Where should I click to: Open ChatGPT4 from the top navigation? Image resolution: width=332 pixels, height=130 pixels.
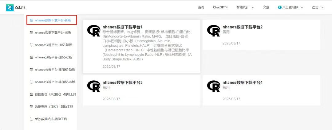point(220,7)
